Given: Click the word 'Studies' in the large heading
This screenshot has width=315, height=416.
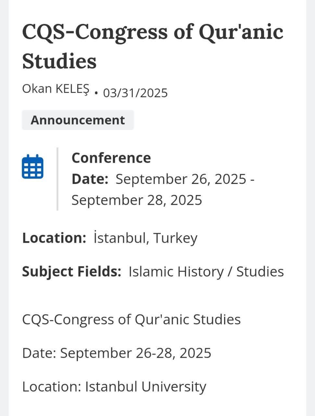Looking at the screenshot, I should pos(59,61).
